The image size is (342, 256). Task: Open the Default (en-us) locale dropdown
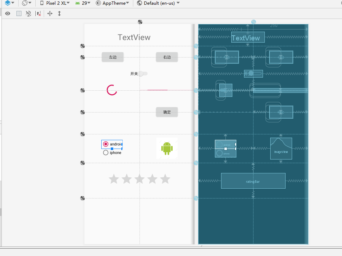point(158,3)
